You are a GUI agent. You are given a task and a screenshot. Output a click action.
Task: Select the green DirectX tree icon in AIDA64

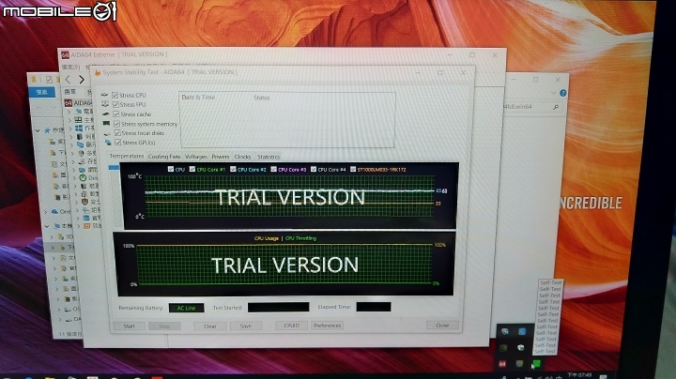click(x=83, y=177)
